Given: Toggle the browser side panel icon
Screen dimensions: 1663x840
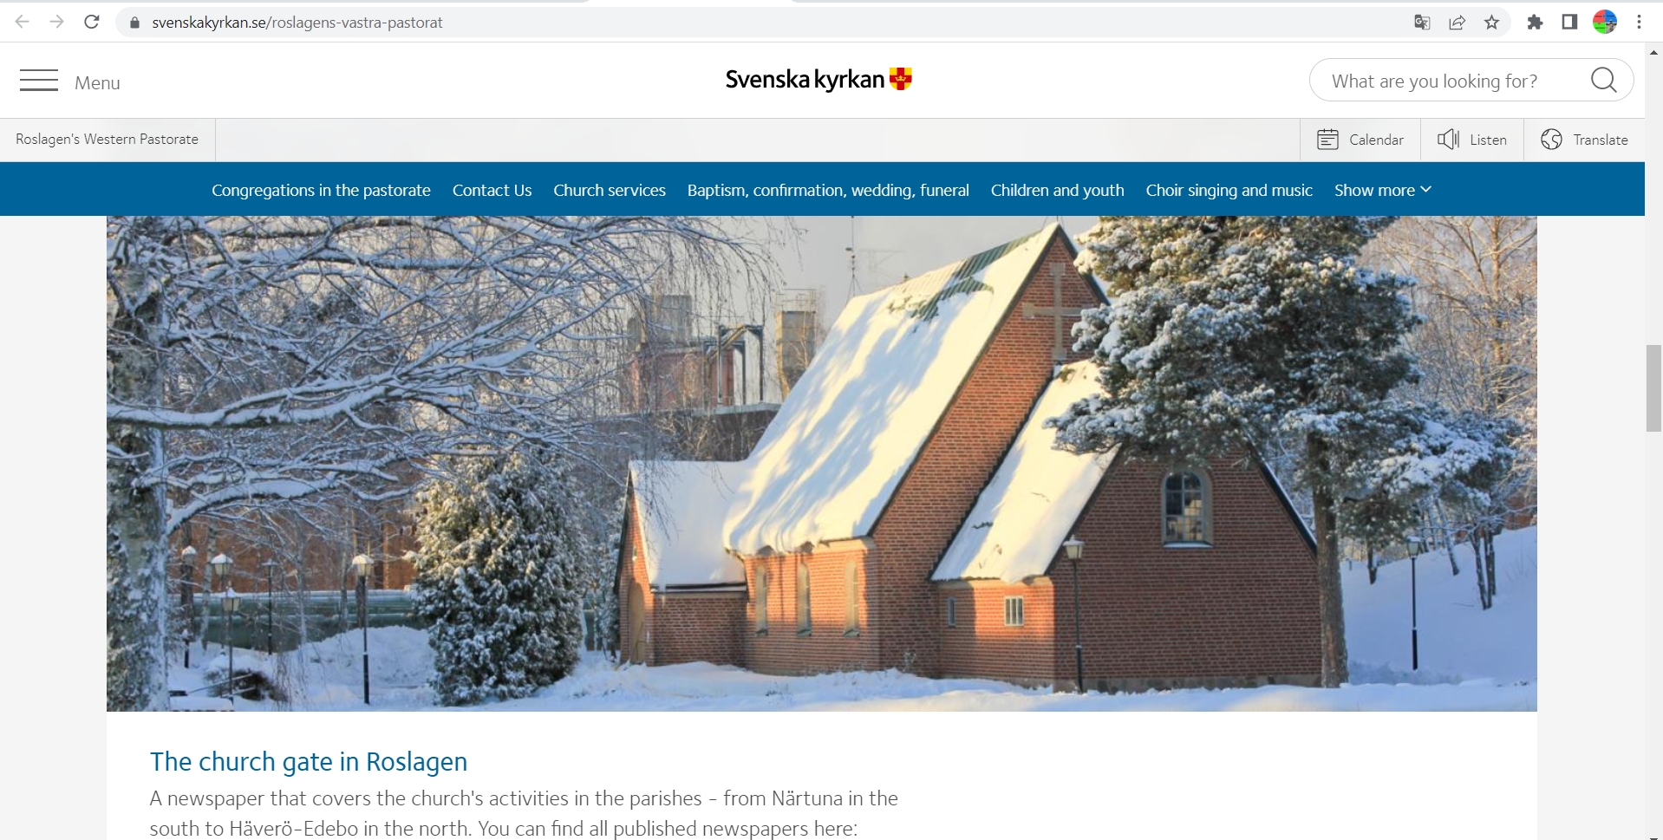Looking at the screenshot, I should pos(1569,23).
